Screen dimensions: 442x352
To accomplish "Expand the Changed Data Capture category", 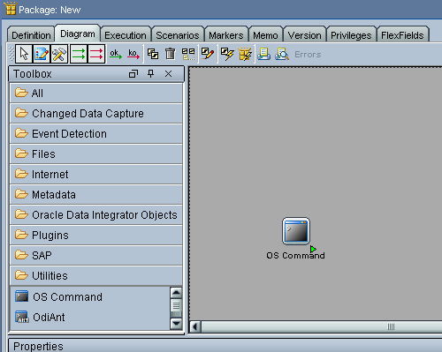I will tap(96, 114).
